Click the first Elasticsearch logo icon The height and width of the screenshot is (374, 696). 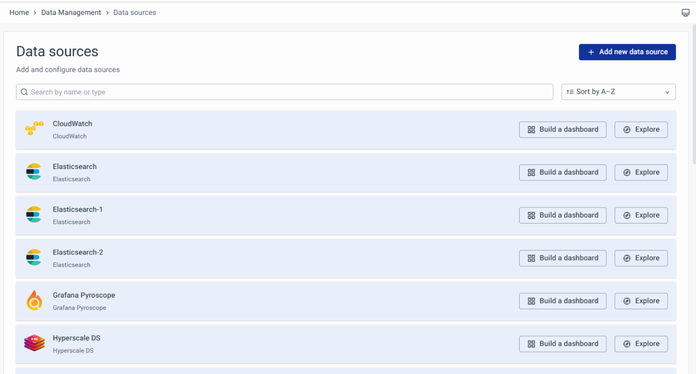coord(34,172)
